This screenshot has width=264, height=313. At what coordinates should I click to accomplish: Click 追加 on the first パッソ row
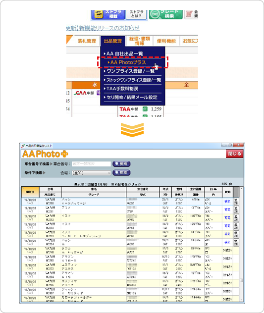pos(236,202)
